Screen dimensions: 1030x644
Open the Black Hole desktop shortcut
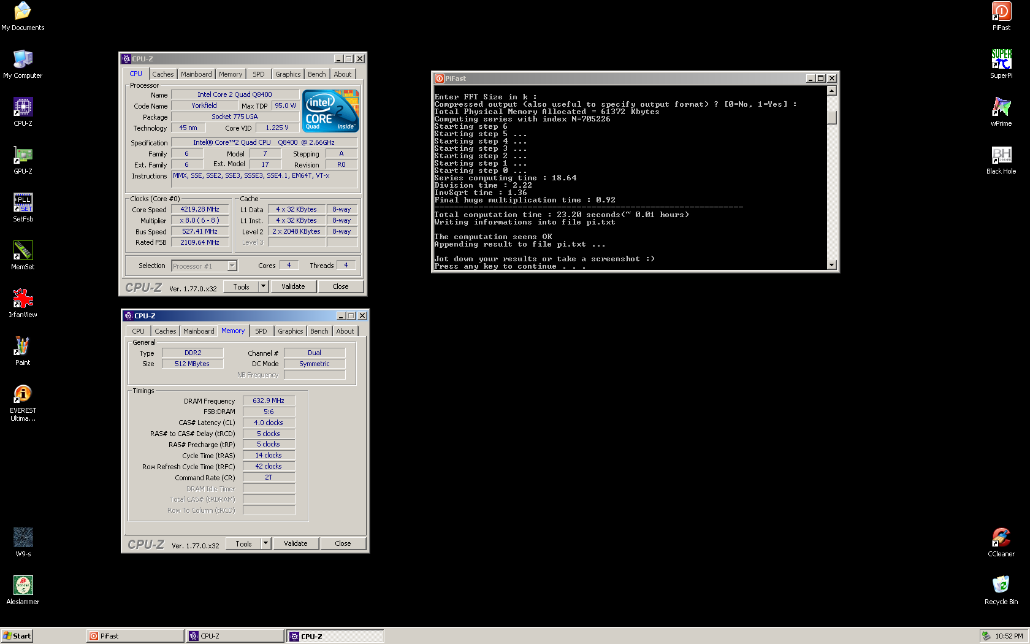click(x=1001, y=159)
